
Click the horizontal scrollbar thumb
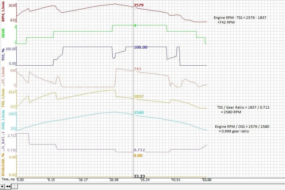click(15, 186)
